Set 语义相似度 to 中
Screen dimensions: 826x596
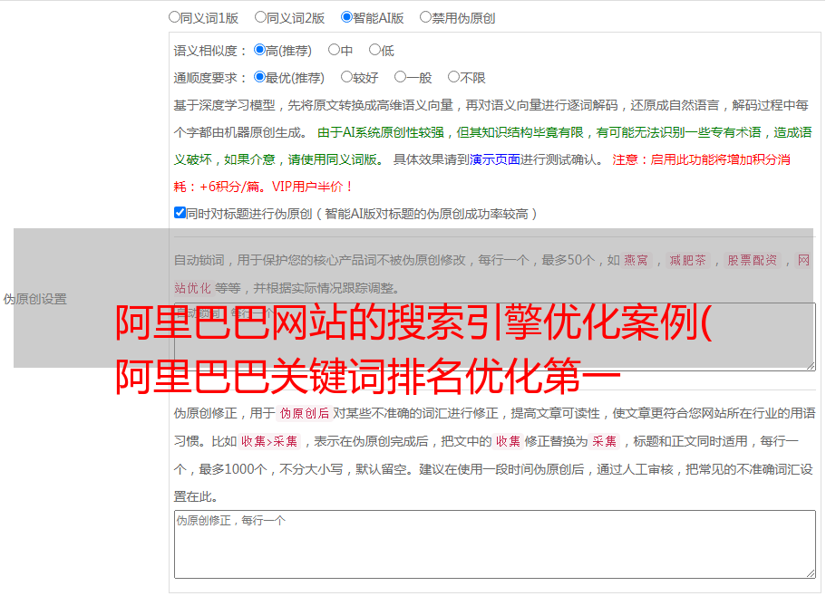pyautogui.click(x=334, y=50)
